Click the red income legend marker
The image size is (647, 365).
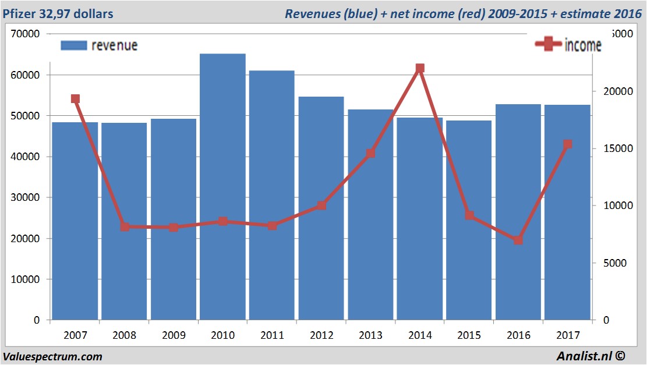coord(549,44)
